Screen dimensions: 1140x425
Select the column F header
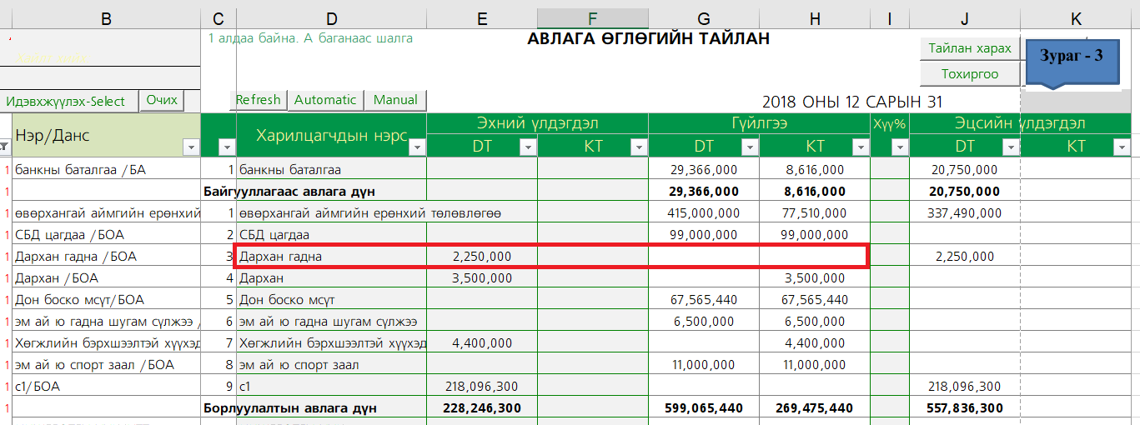pos(592,18)
